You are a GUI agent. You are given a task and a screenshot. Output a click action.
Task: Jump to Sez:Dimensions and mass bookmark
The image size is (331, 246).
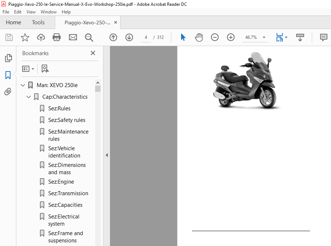point(67,169)
